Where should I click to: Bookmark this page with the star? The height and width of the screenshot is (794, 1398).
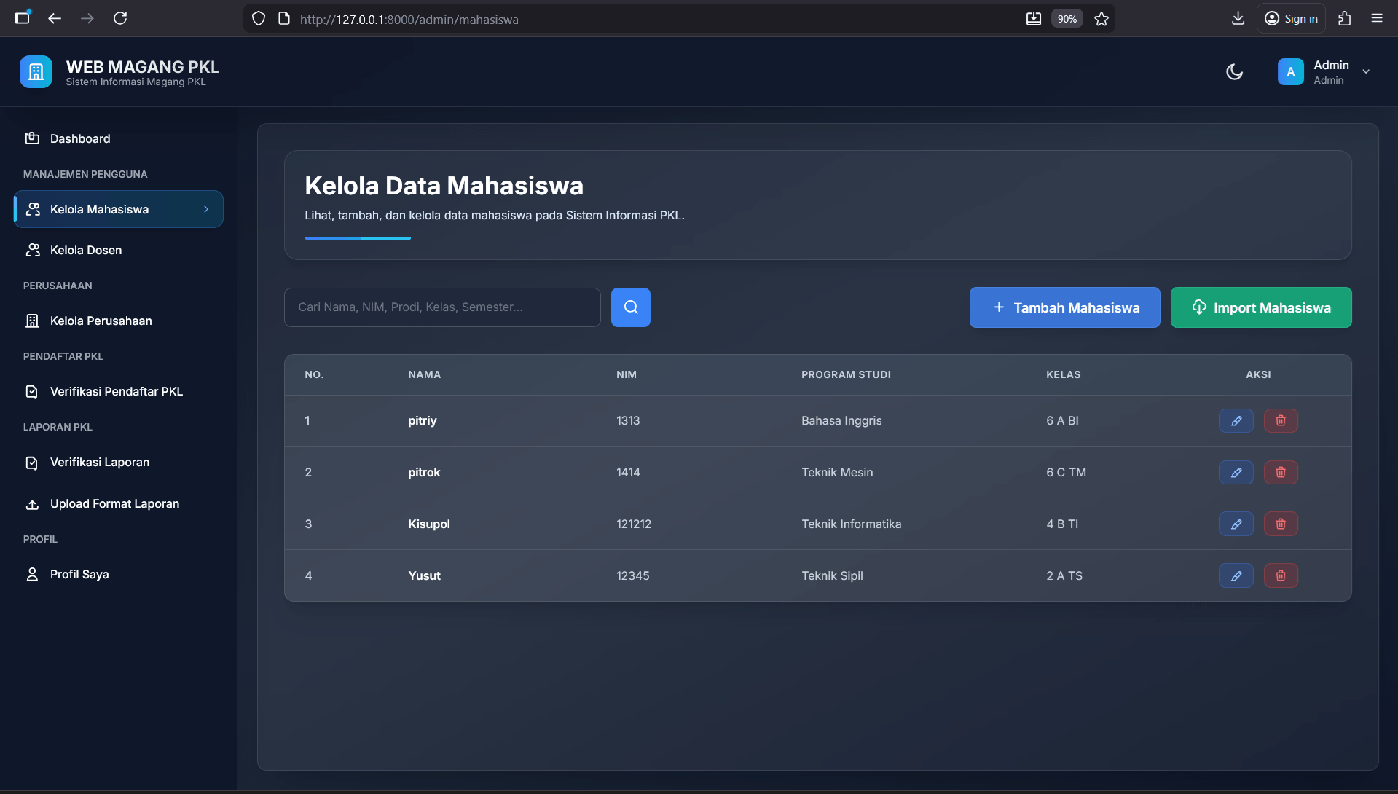(1101, 19)
